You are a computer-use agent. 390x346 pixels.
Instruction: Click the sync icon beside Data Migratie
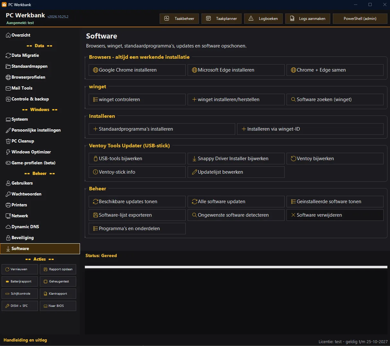pos(8,56)
